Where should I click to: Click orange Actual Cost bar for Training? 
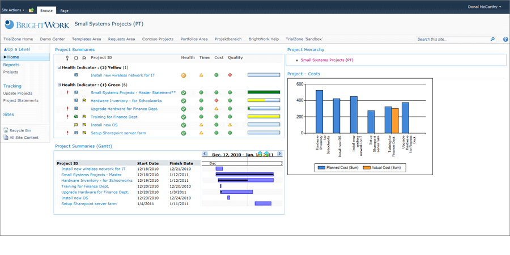pyautogui.click(x=395, y=121)
